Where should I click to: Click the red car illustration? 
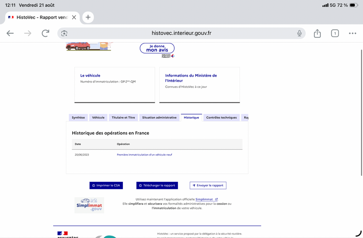click(78, 46)
